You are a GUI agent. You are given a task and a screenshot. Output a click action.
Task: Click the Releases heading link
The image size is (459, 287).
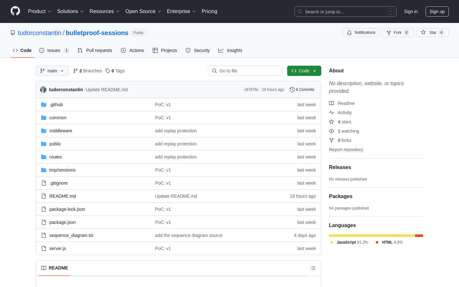[x=340, y=167]
